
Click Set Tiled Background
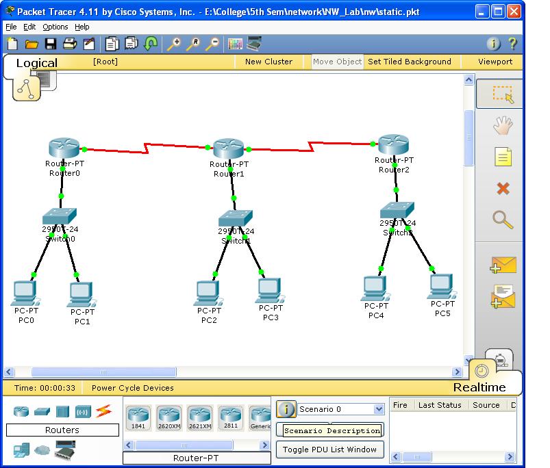pyautogui.click(x=410, y=62)
